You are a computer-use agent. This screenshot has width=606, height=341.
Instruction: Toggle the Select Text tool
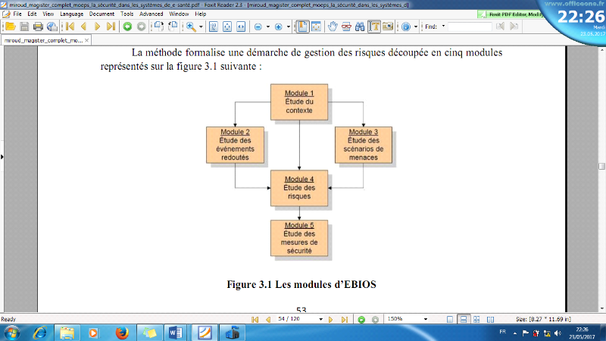pyautogui.click(x=373, y=27)
